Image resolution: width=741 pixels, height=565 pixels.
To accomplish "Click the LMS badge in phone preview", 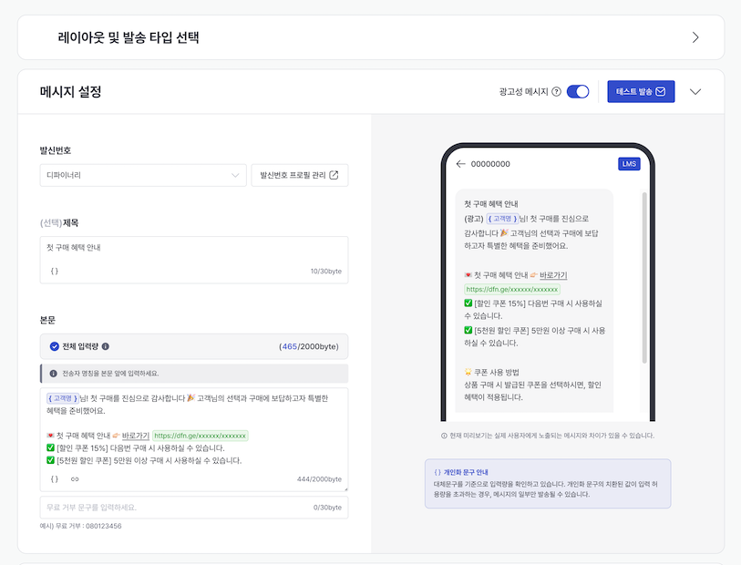I will tap(629, 164).
